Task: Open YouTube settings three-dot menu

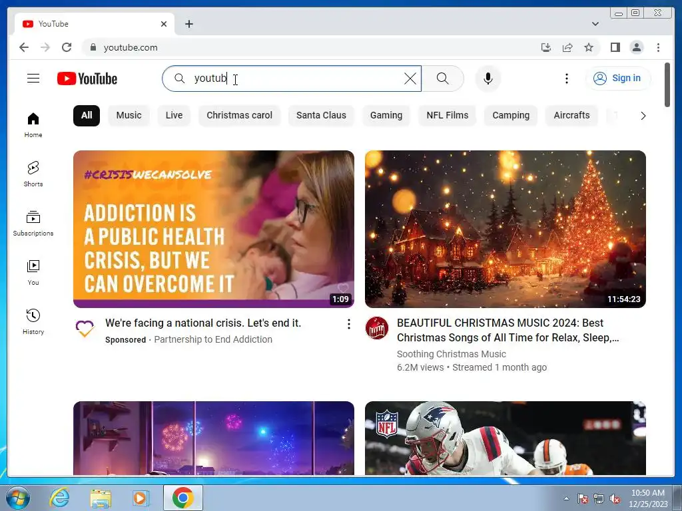Action: [566, 79]
